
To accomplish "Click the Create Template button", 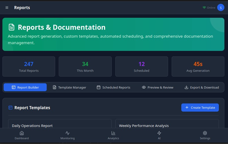I will (x=200, y=107).
